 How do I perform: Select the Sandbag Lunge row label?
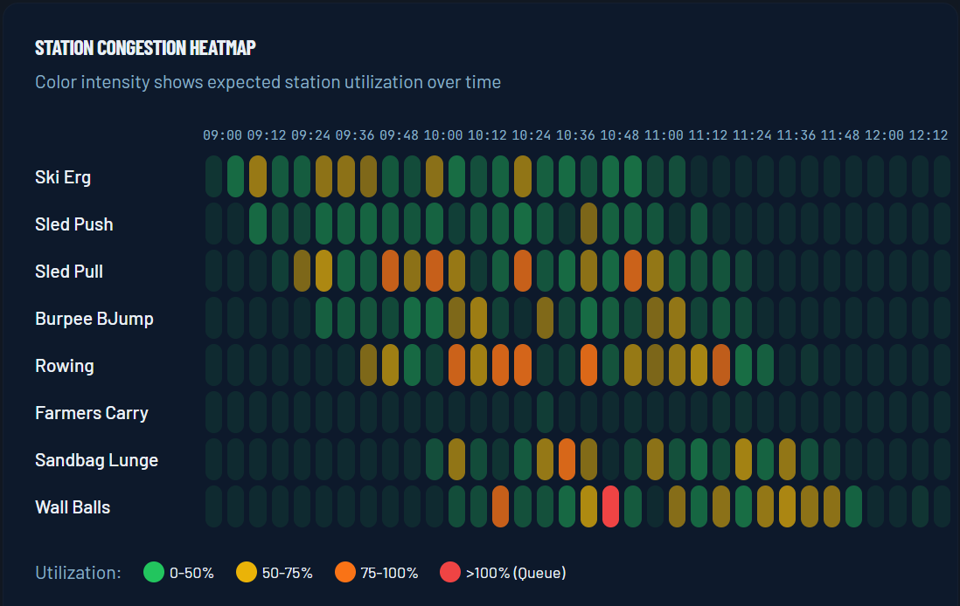point(97,460)
